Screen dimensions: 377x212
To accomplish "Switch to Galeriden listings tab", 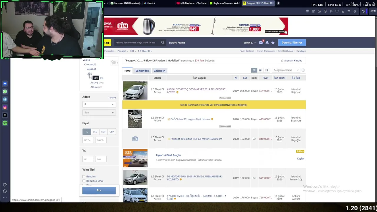I will pyautogui.click(x=159, y=71).
